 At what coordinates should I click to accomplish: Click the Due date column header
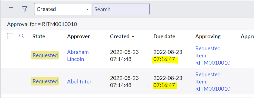click(164, 36)
